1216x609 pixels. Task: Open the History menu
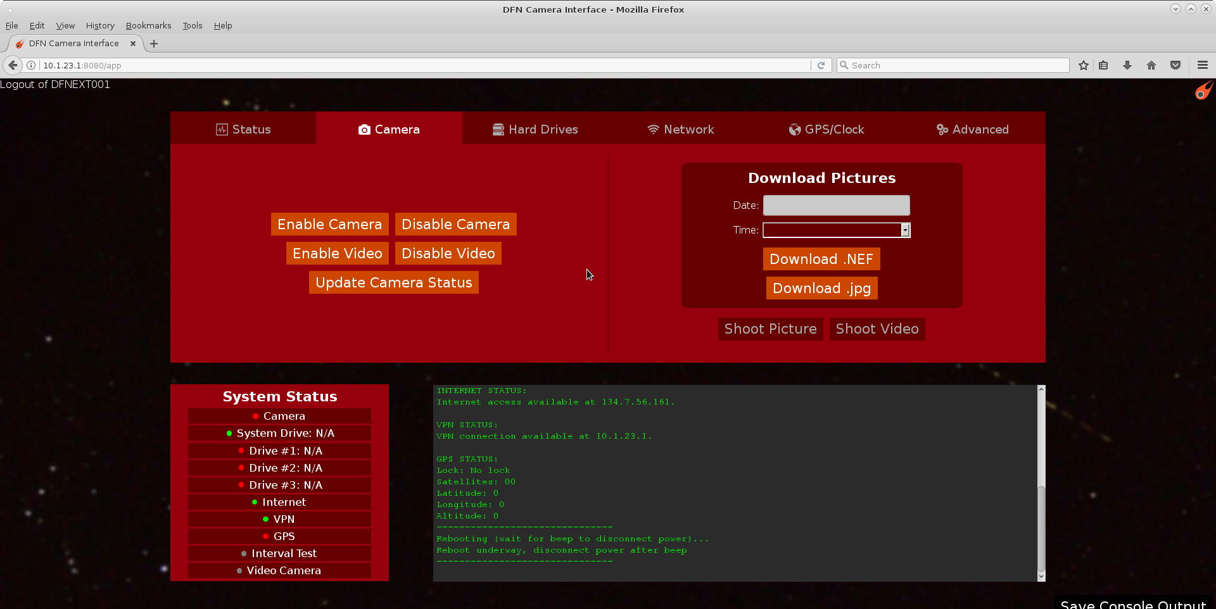pos(99,25)
